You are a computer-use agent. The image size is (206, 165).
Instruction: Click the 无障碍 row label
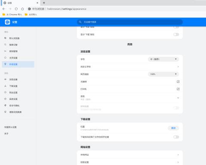pyautogui.click(x=84, y=82)
